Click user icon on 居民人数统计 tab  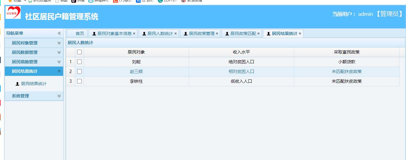click(x=144, y=33)
